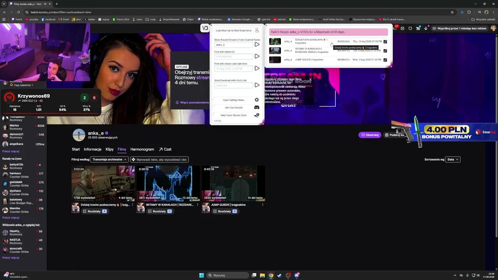Open the Informacje tab
Viewport: 498px width, 280px height.
coord(93,149)
